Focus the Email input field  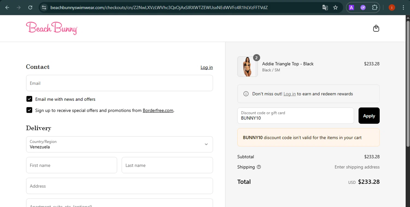coord(119,83)
